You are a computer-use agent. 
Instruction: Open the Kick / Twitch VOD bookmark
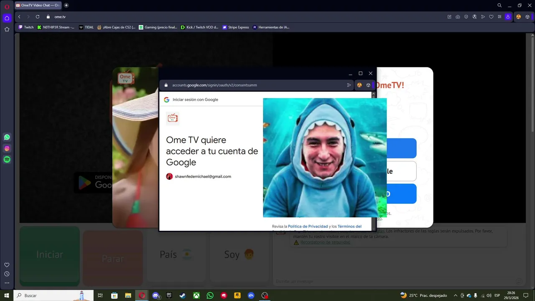tap(199, 27)
